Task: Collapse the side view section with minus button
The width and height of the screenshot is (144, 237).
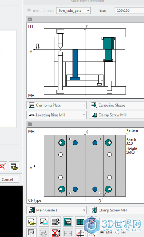Action: pos(30,19)
